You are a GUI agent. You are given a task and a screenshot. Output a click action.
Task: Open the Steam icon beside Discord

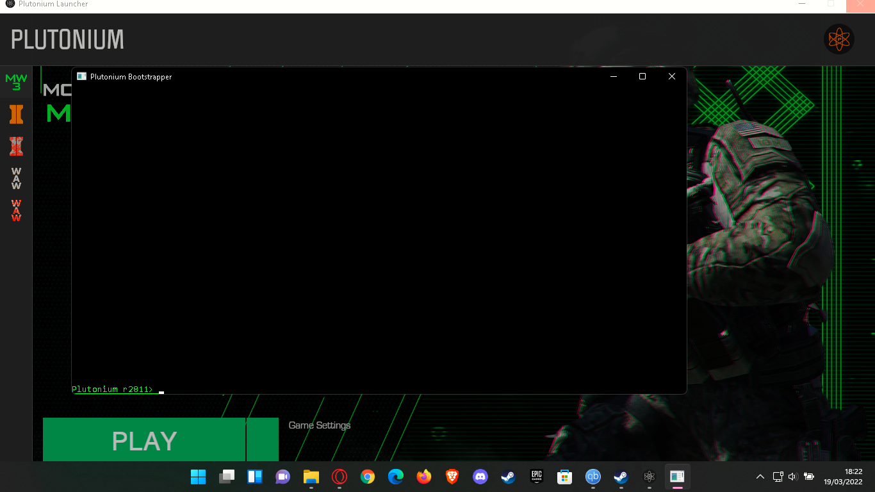(x=508, y=477)
